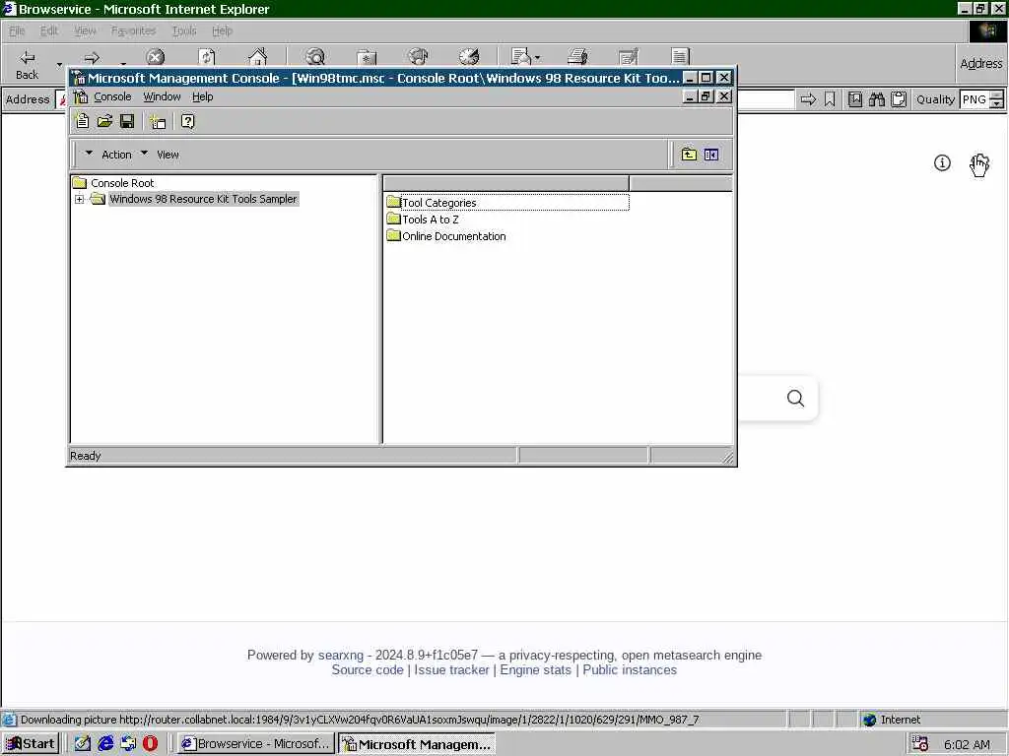Click the Refresh icon in Internet Explorer toolbar
1009x756 pixels.
(x=207, y=58)
